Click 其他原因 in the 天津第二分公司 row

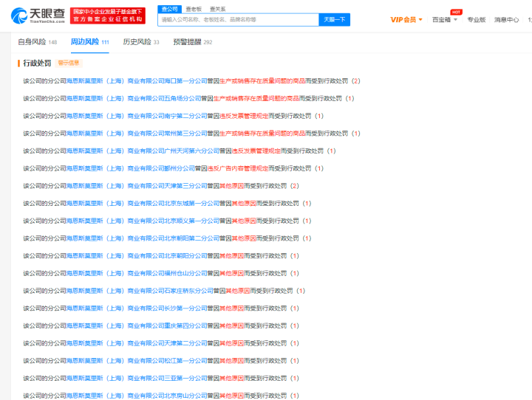[232, 343]
